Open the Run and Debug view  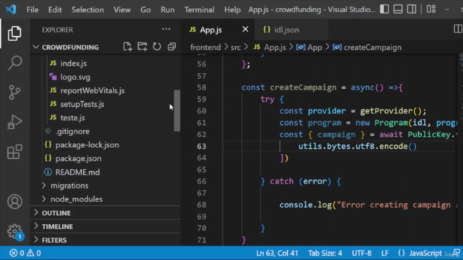pyautogui.click(x=14, y=122)
